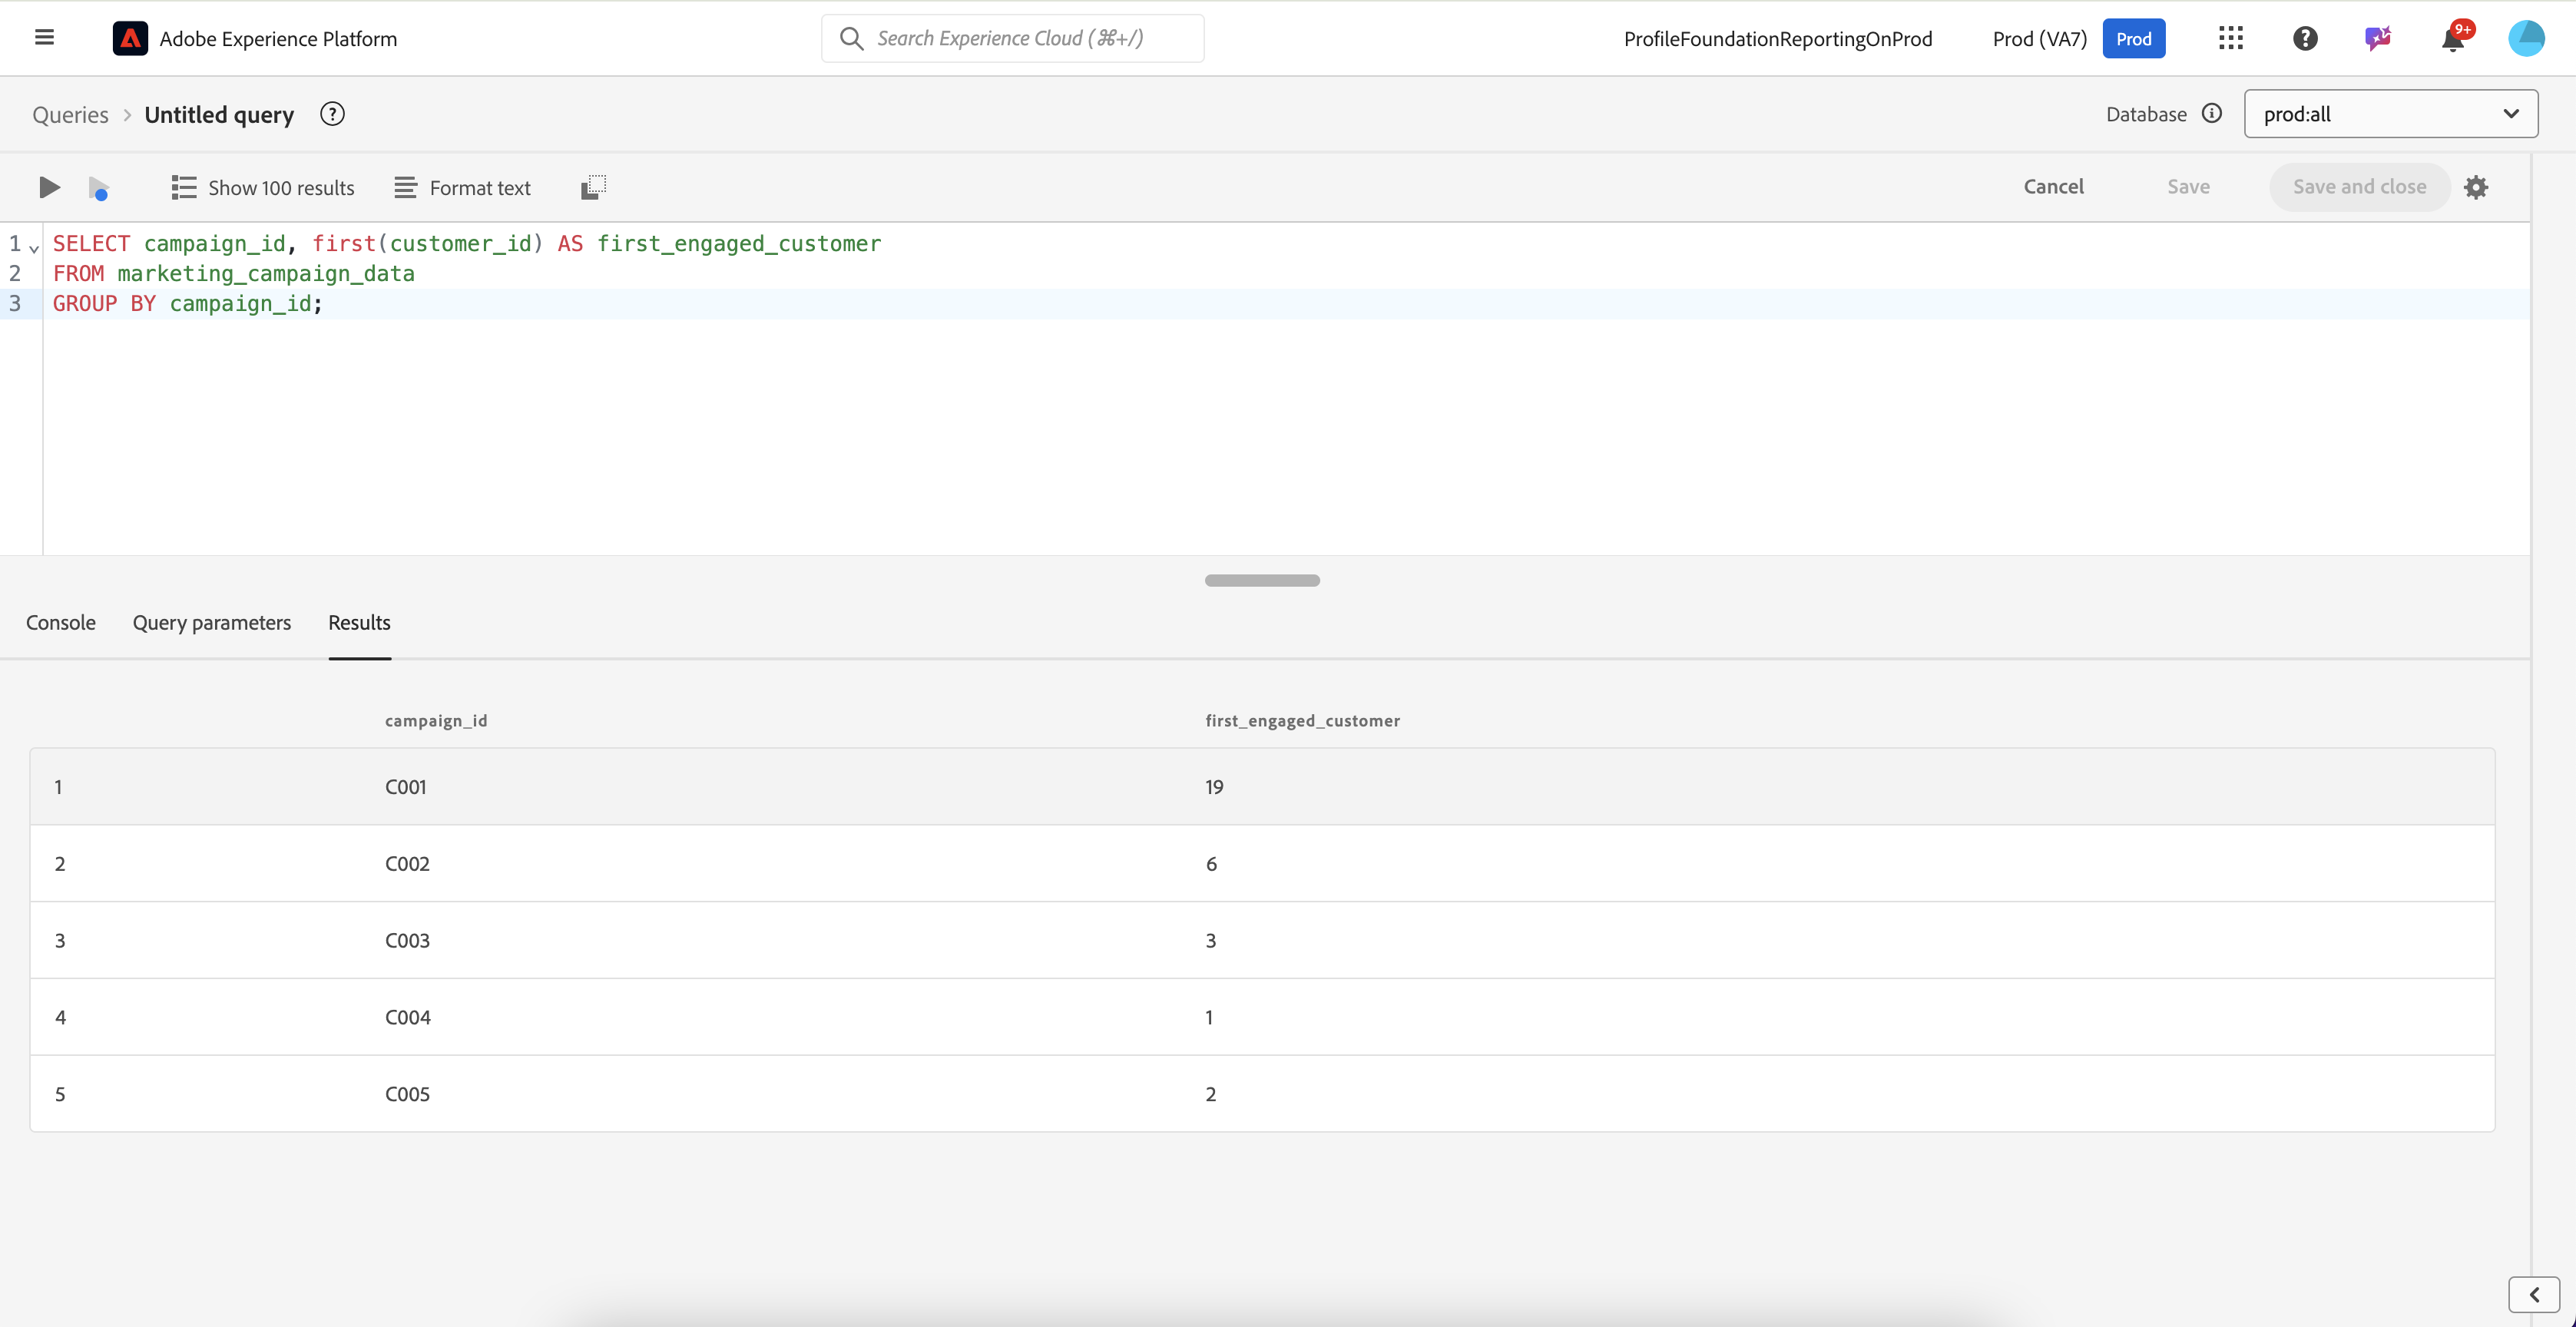
Task: Open the prod:all database dropdown
Action: pyautogui.click(x=2390, y=114)
